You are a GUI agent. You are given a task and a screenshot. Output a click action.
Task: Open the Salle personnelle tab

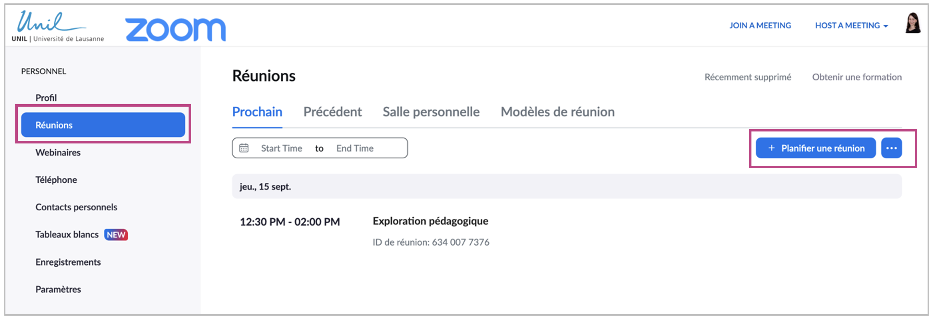click(x=431, y=112)
